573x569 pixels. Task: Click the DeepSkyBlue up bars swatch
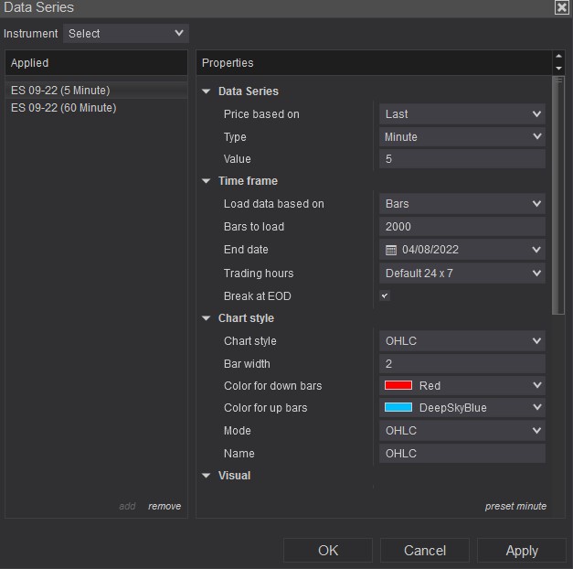(398, 407)
